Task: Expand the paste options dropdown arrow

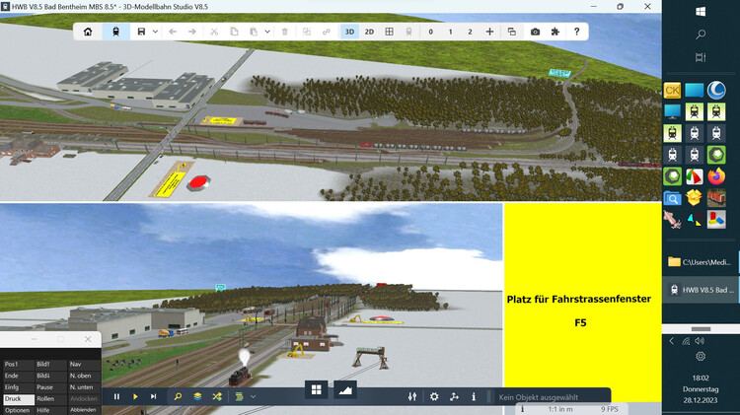Action: coord(267,32)
